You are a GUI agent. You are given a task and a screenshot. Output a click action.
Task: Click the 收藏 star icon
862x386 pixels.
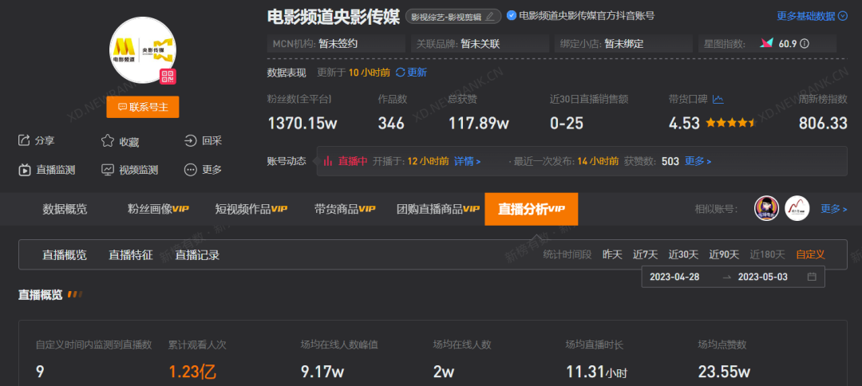coord(107,141)
